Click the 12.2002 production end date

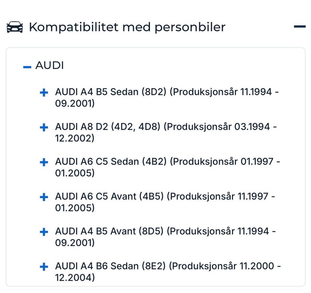75,139
